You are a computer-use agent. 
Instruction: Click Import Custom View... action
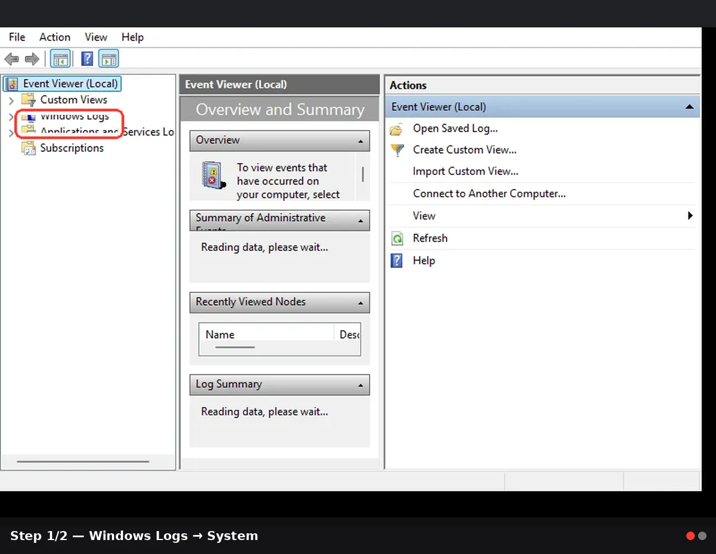coord(465,171)
